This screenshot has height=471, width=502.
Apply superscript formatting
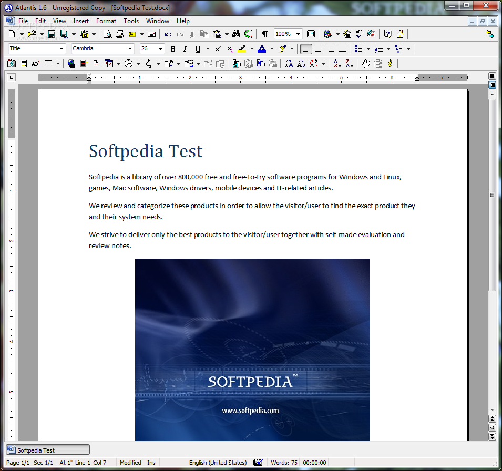(x=218, y=49)
